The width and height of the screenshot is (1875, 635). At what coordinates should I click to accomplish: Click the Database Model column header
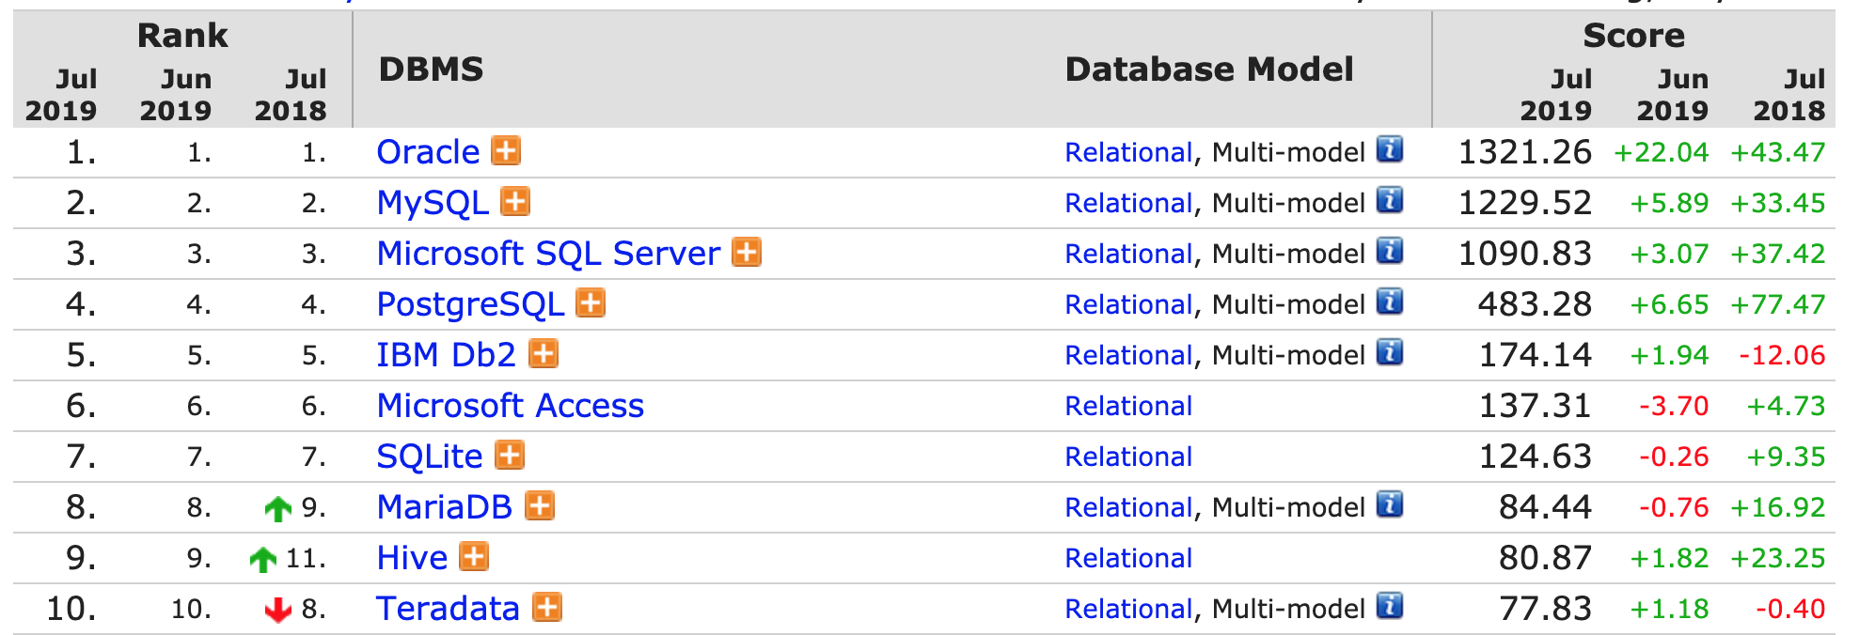(1209, 70)
